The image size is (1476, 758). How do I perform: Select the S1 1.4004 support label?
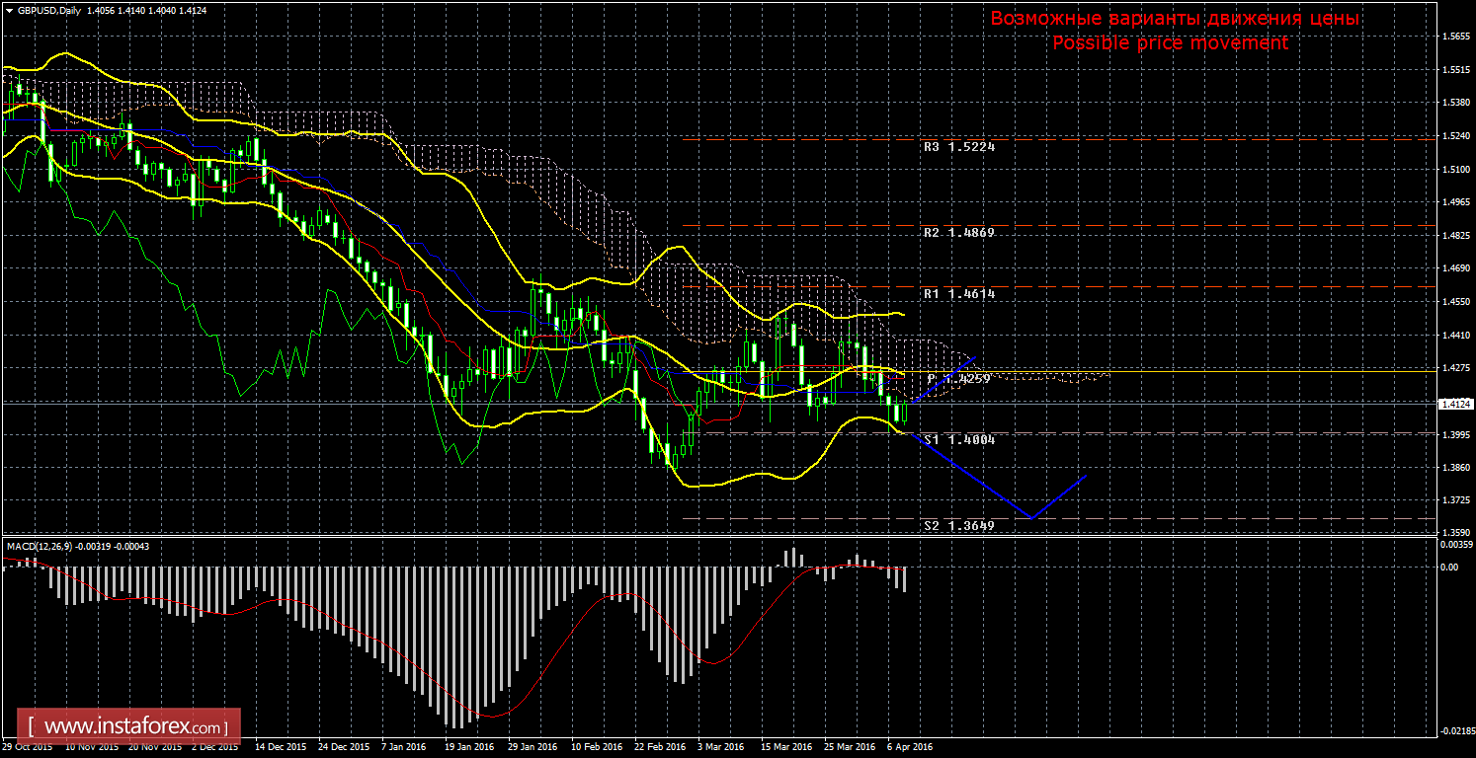click(959, 440)
